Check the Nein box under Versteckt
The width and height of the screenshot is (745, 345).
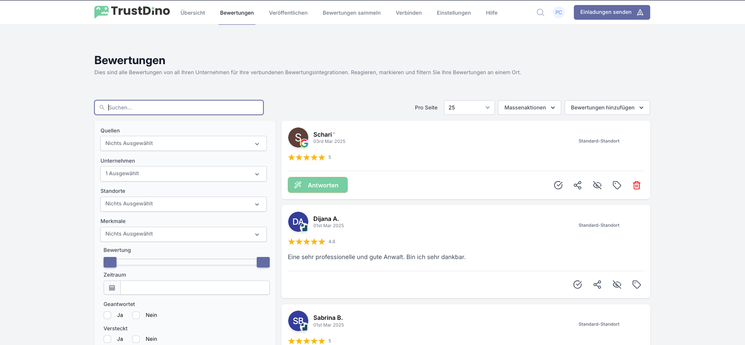click(x=136, y=339)
